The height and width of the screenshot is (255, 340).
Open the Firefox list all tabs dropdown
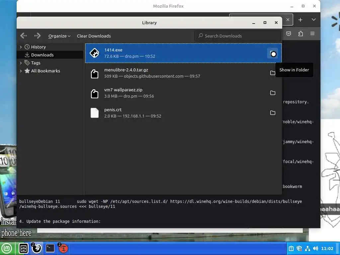[x=313, y=20]
